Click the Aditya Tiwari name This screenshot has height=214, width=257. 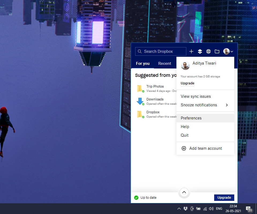204,63
